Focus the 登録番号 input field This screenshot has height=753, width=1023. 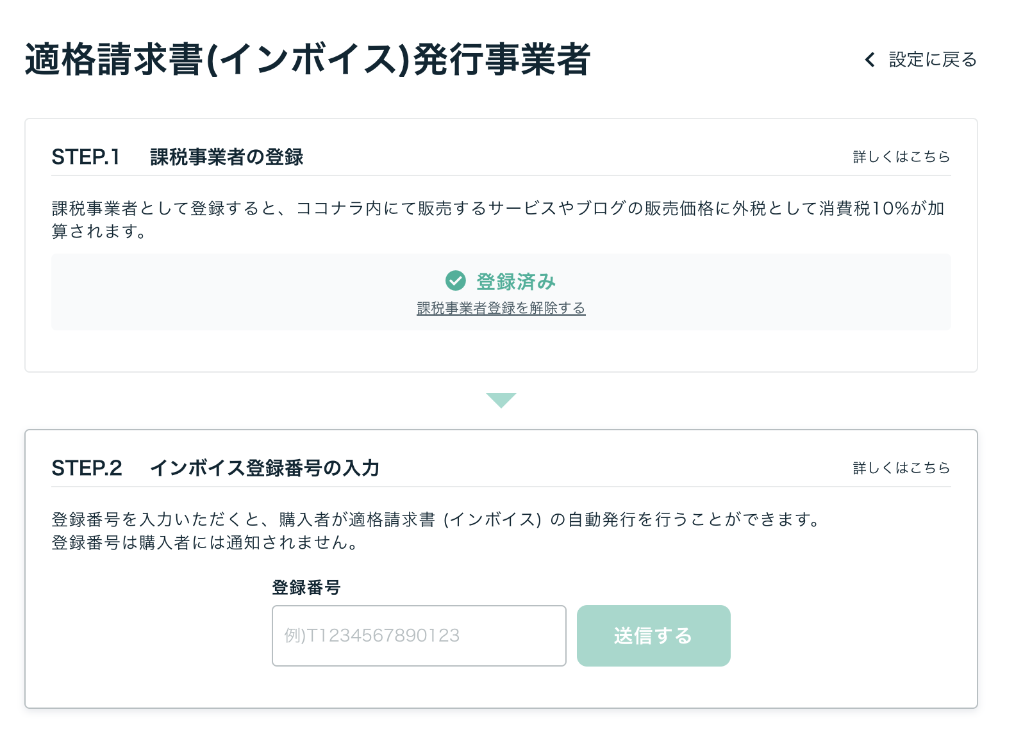(419, 636)
